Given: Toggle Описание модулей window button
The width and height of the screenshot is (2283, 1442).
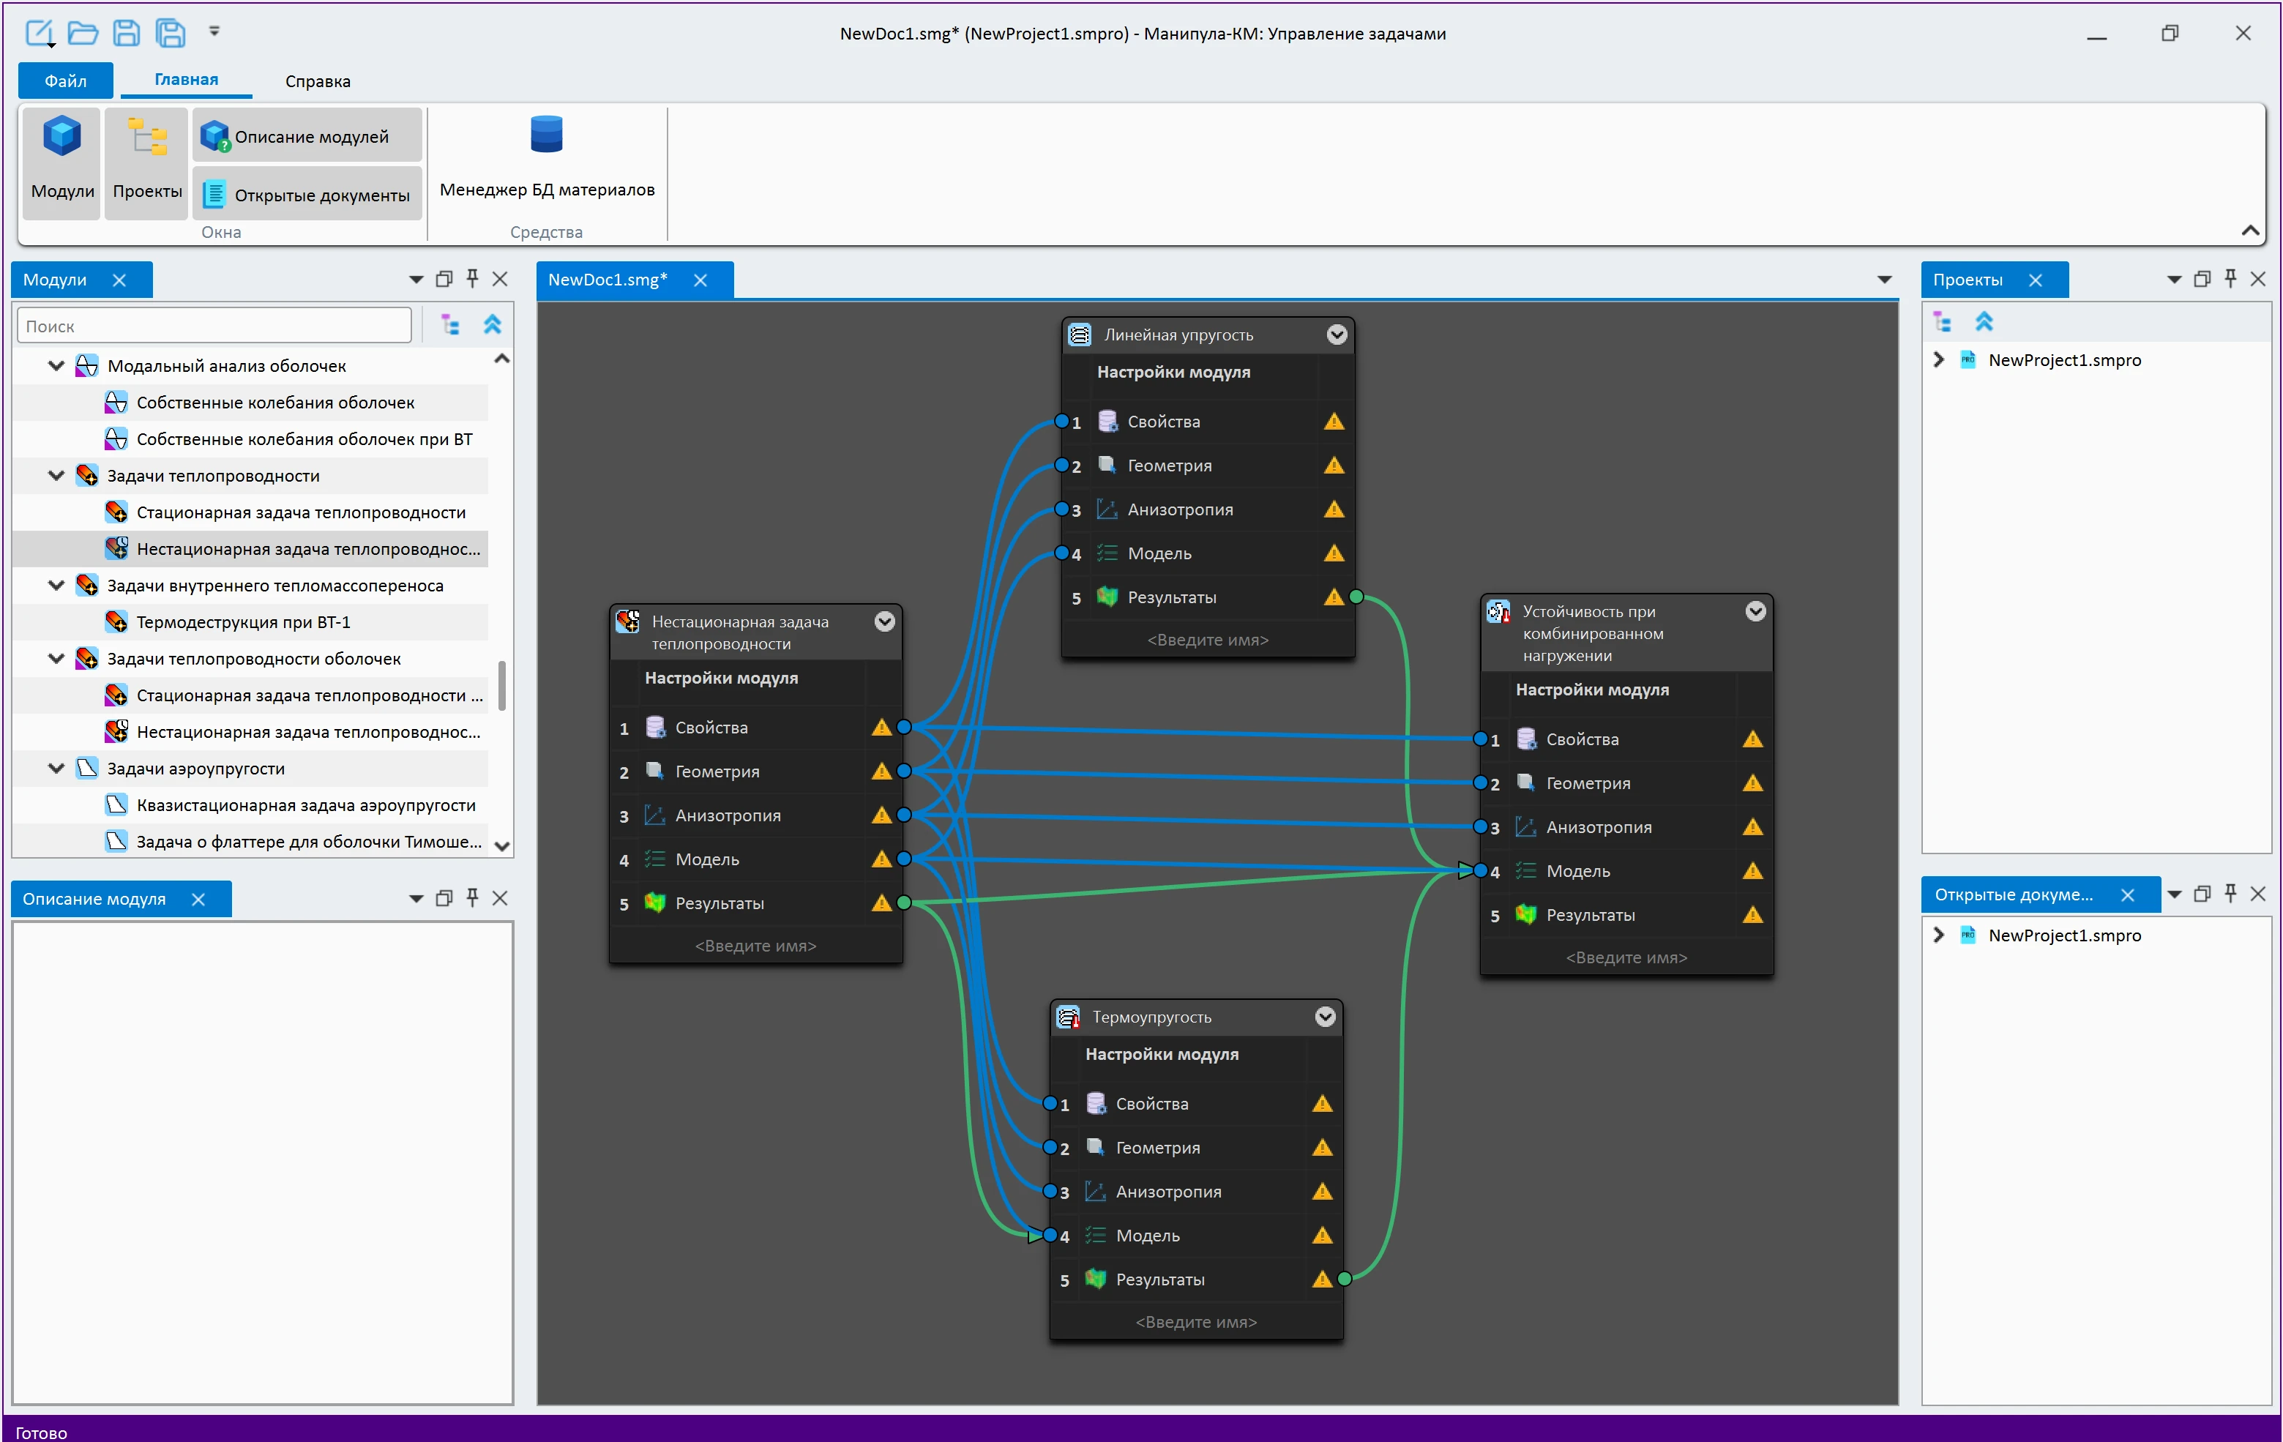Looking at the screenshot, I should point(307,137).
